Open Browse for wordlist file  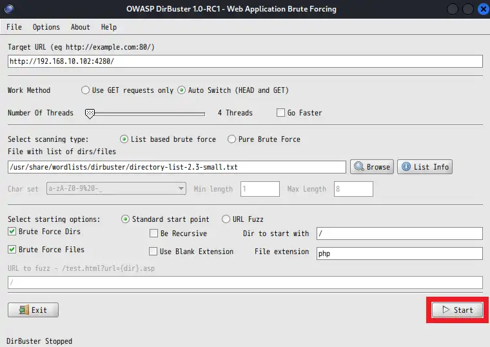pyautogui.click(x=371, y=167)
